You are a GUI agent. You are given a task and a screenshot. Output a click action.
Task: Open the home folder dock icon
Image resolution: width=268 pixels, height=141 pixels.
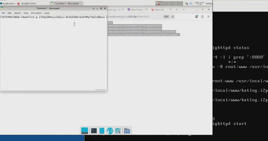point(127,131)
